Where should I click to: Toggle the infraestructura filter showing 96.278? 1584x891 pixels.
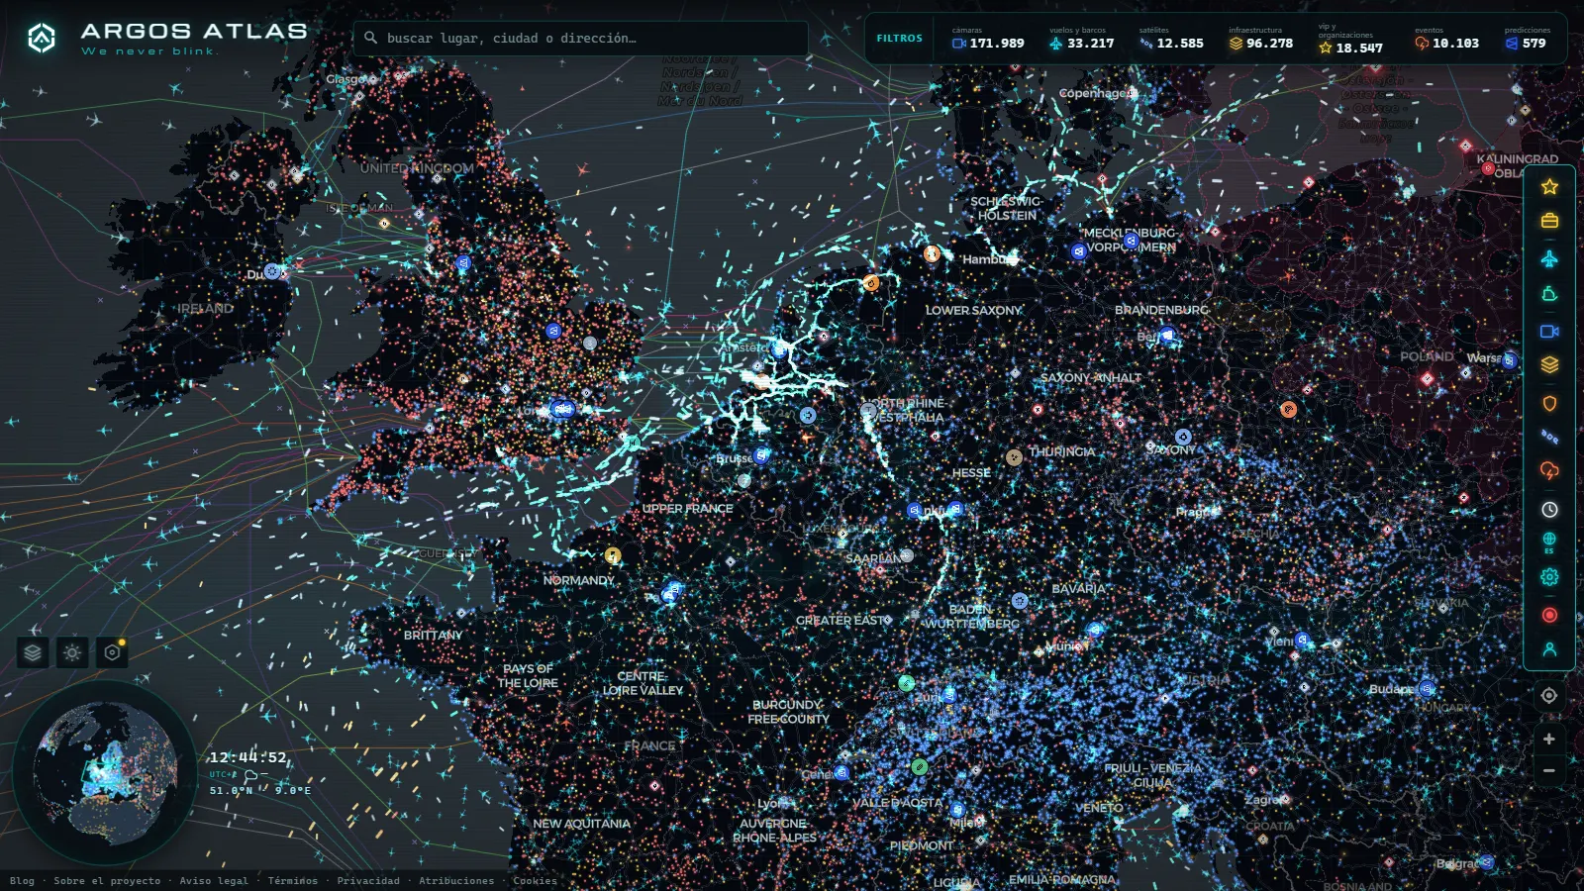click(x=1261, y=39)
